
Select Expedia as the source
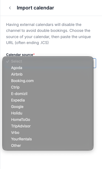point(48,100)
